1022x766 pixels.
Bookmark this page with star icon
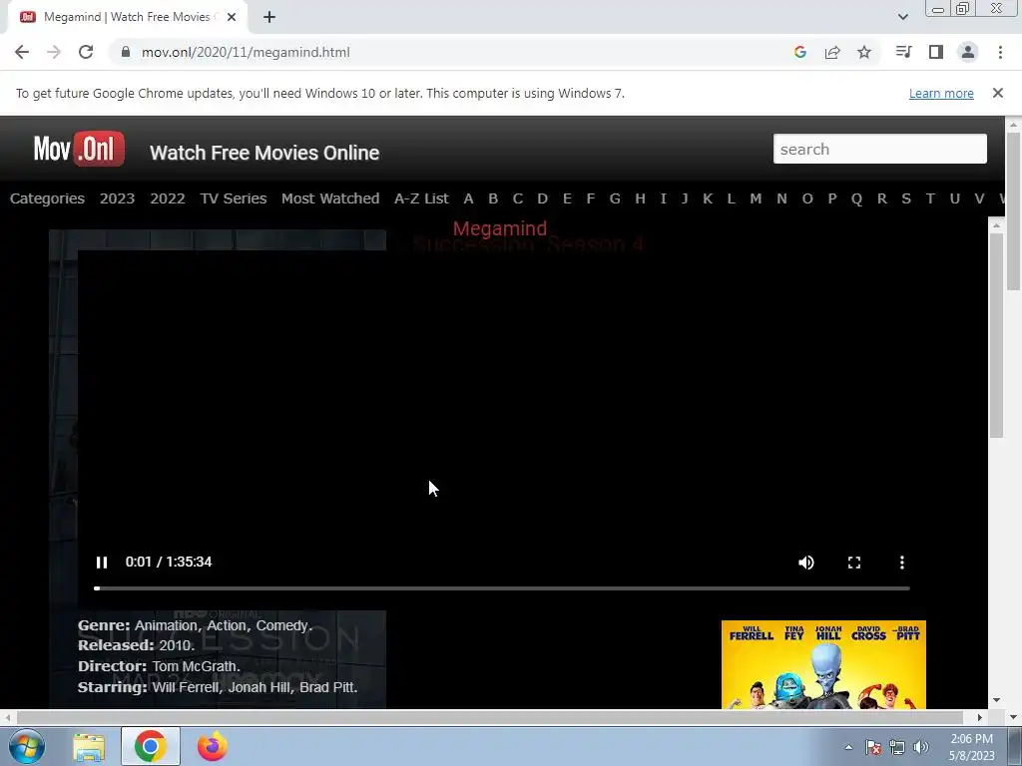[x=864, y=52]
